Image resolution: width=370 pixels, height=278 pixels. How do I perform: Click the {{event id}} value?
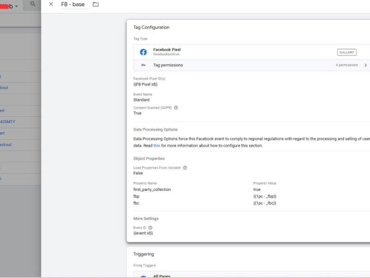[x=143, y=233]
